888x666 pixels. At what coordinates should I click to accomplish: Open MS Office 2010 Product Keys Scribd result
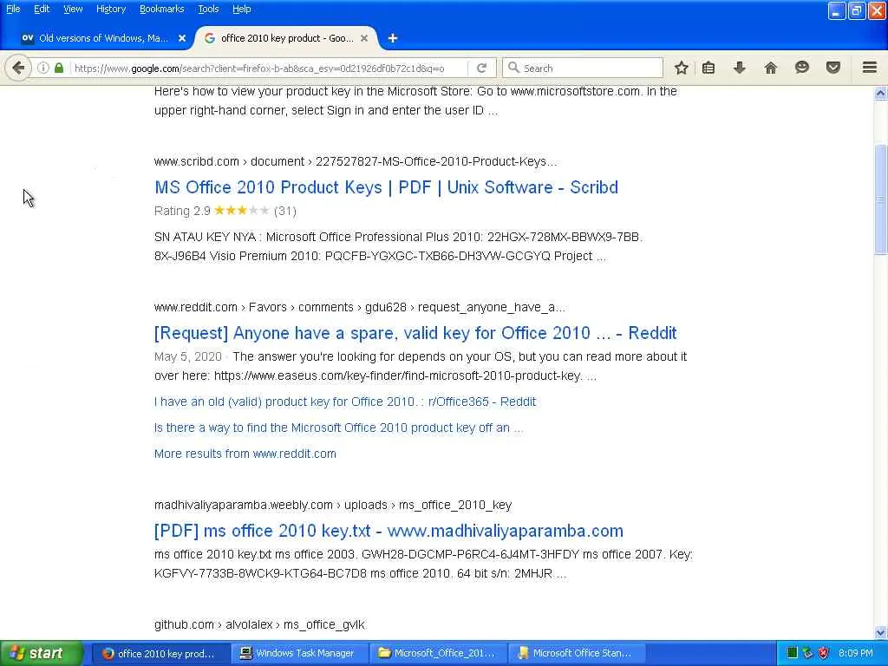[386, 187]
